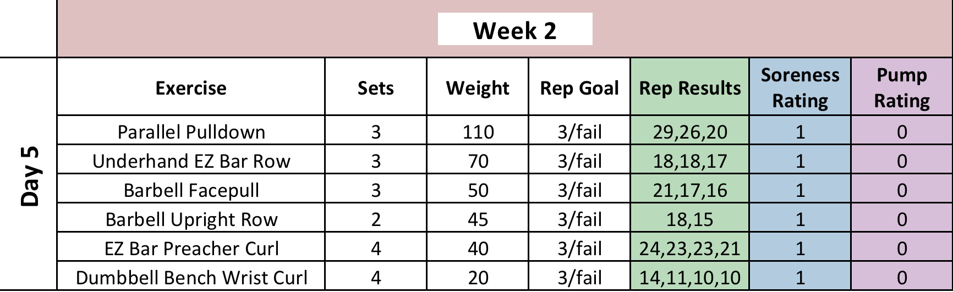Select the Barbell Facepull cell

(x=191, y=190)
